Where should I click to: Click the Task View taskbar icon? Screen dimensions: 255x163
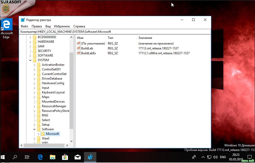point(27,157)
